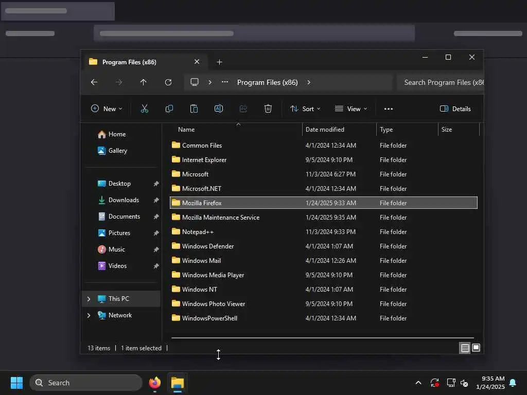The image size is (527, 395).
Task: Click the PC monitor icon in address bar
Action: 195,82
